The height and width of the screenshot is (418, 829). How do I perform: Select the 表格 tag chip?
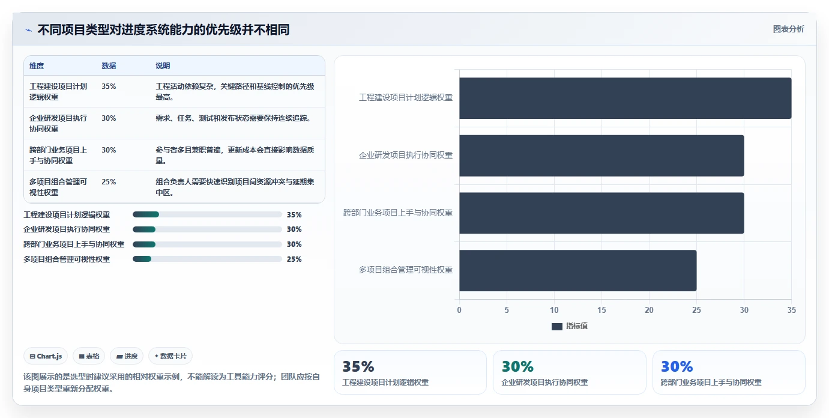(89, 356)
